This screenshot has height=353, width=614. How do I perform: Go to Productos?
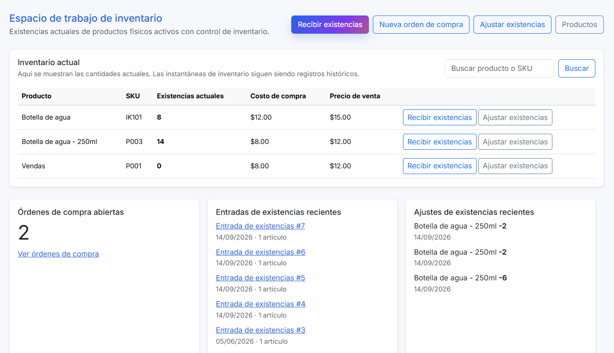[x=579, y=24]
